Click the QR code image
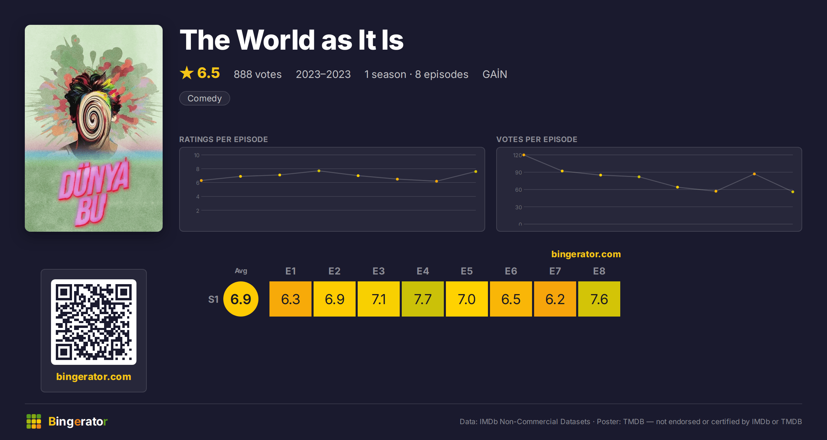Image resolution: width=827 pixels, height=440 pixels. coord(94,322)
